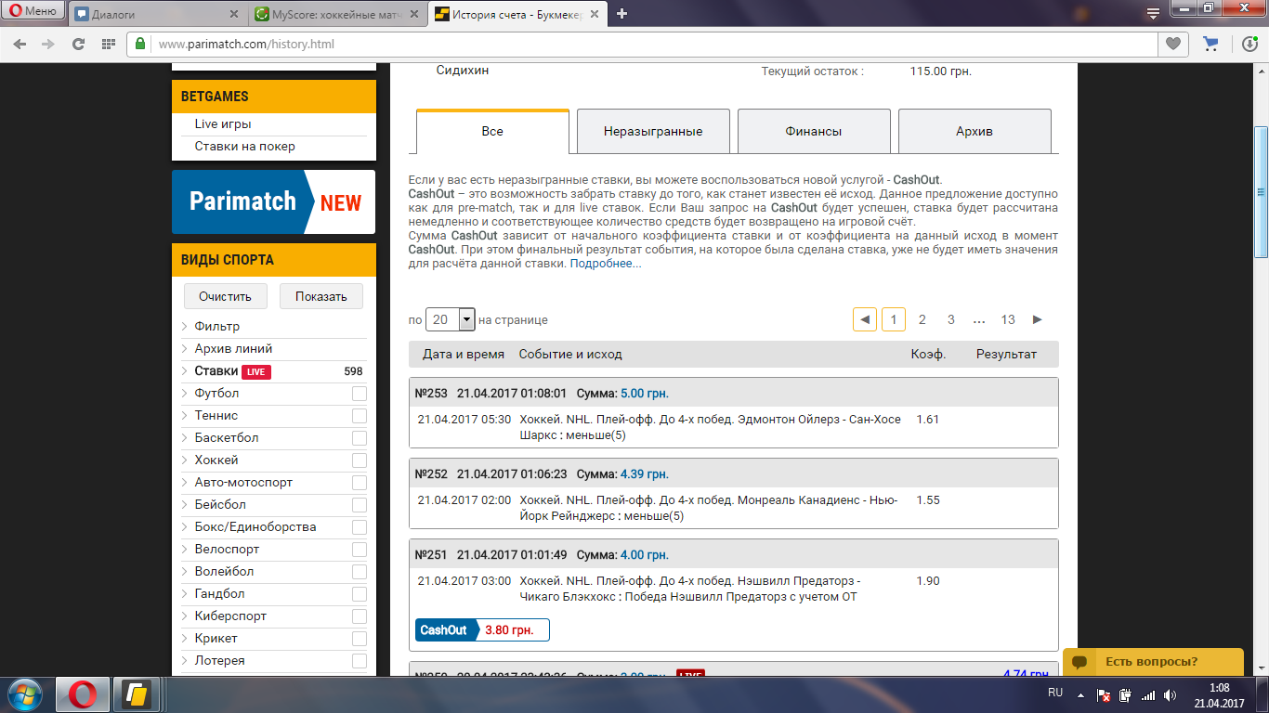The image size is (1269, 713).
Task: Switch to the Диалоги browser tab
Action: [157, 14]
